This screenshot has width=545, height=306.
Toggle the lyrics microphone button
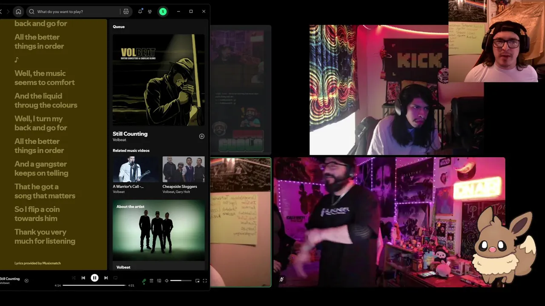coord(144,280)
